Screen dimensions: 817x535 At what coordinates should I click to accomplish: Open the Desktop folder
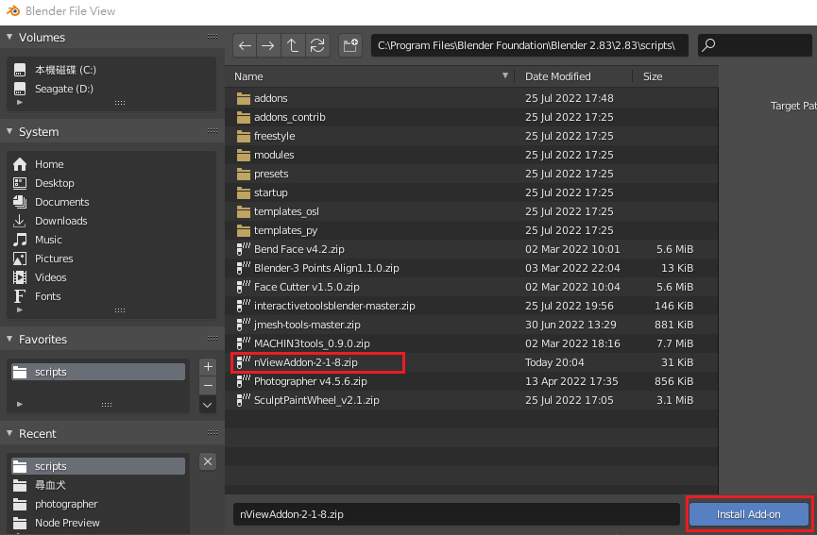[x=99, y=183]
